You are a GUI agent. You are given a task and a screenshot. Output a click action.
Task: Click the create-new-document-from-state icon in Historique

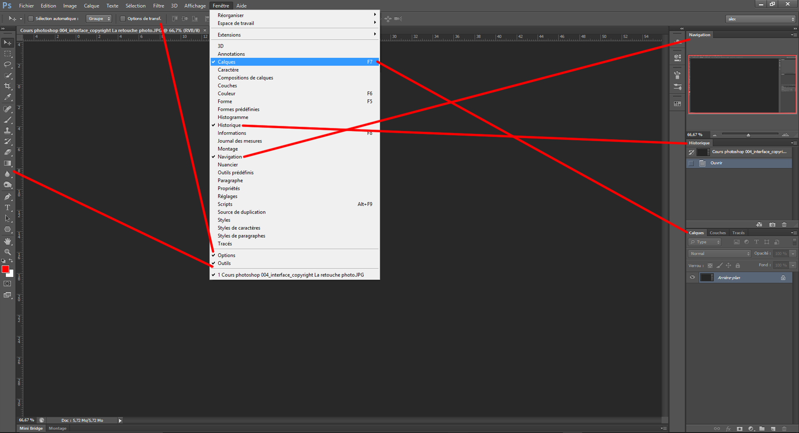point(759,225)
